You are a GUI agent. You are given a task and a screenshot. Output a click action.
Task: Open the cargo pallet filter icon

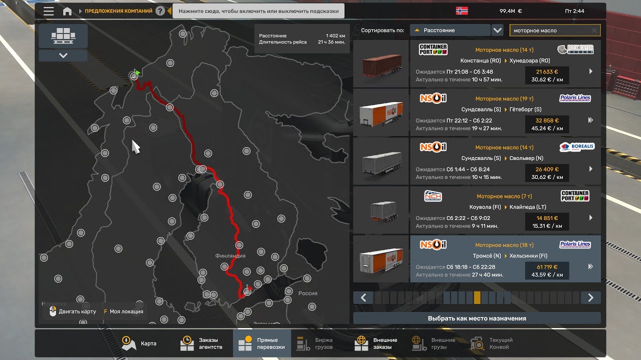point(63,36)
